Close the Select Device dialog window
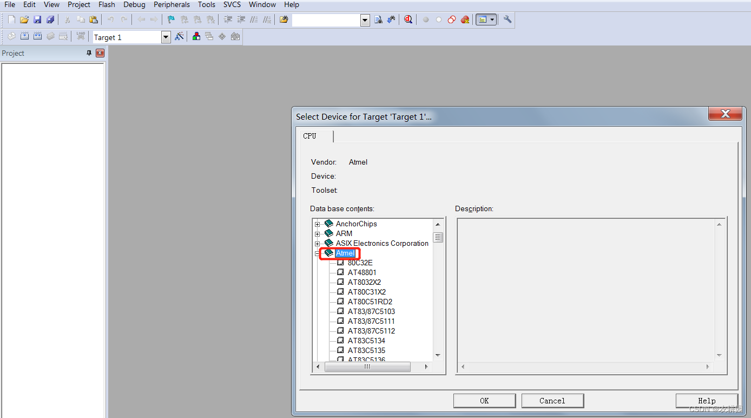751x418 pixels. [x=725, y=114]
